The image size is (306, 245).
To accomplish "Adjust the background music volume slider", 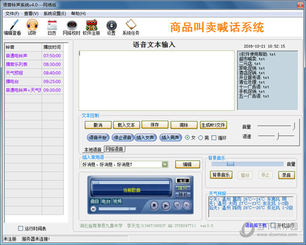I will point(247,164).
